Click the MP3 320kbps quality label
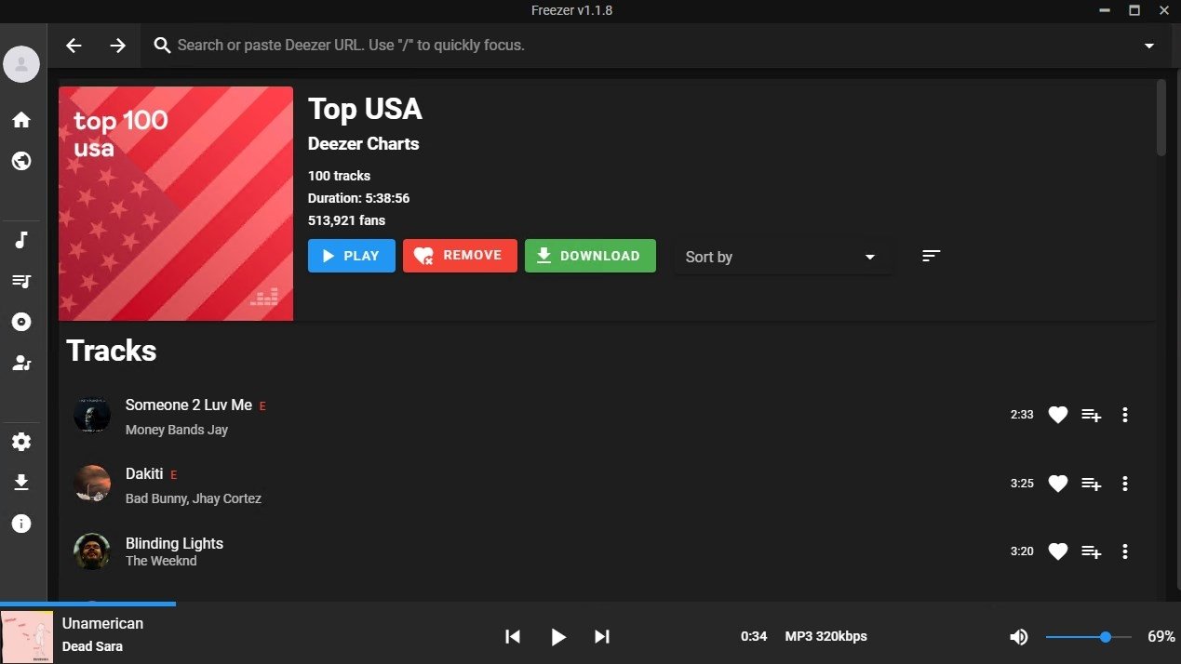Screen dimensions: 1181x664 tap(826, 636)
